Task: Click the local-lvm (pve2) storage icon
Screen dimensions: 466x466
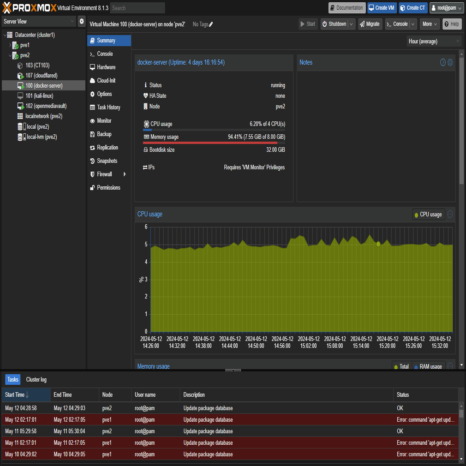Action: pos(22,137)
